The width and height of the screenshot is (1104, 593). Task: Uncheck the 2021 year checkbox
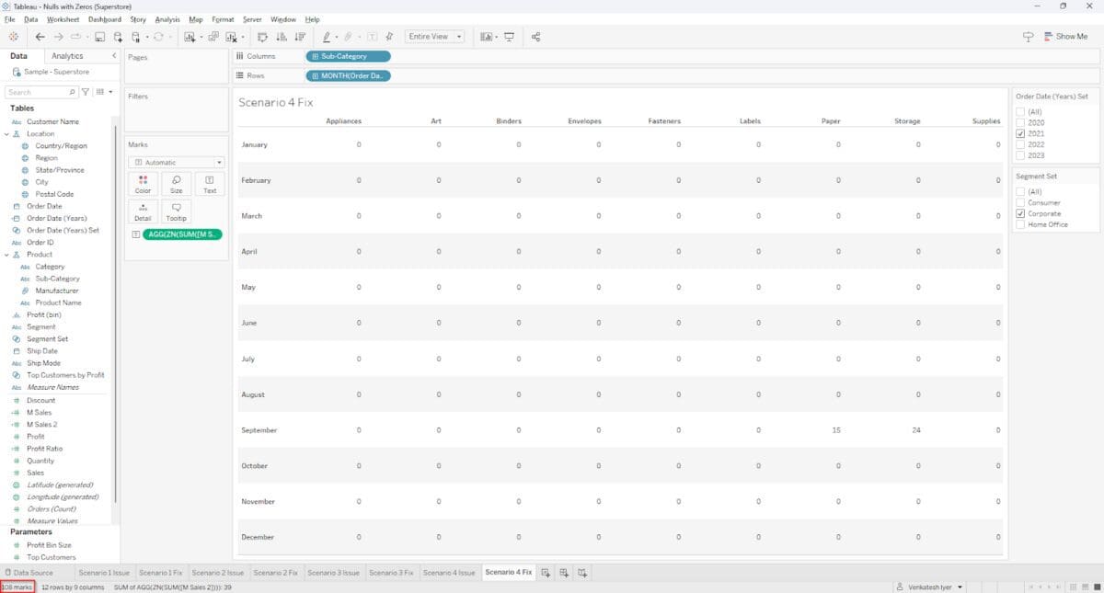(1020, 133)
